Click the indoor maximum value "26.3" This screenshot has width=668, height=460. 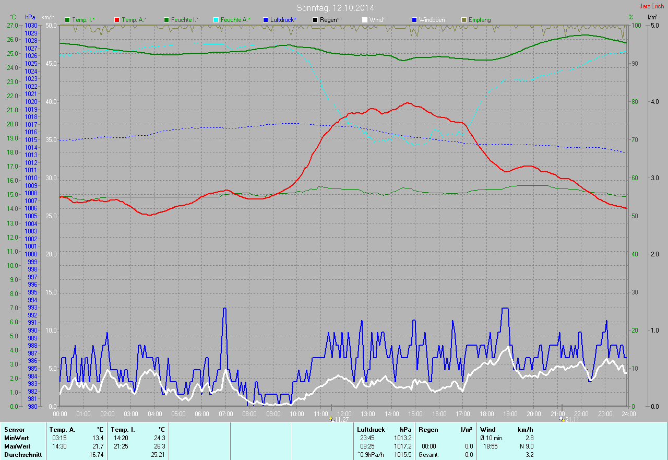159,446
